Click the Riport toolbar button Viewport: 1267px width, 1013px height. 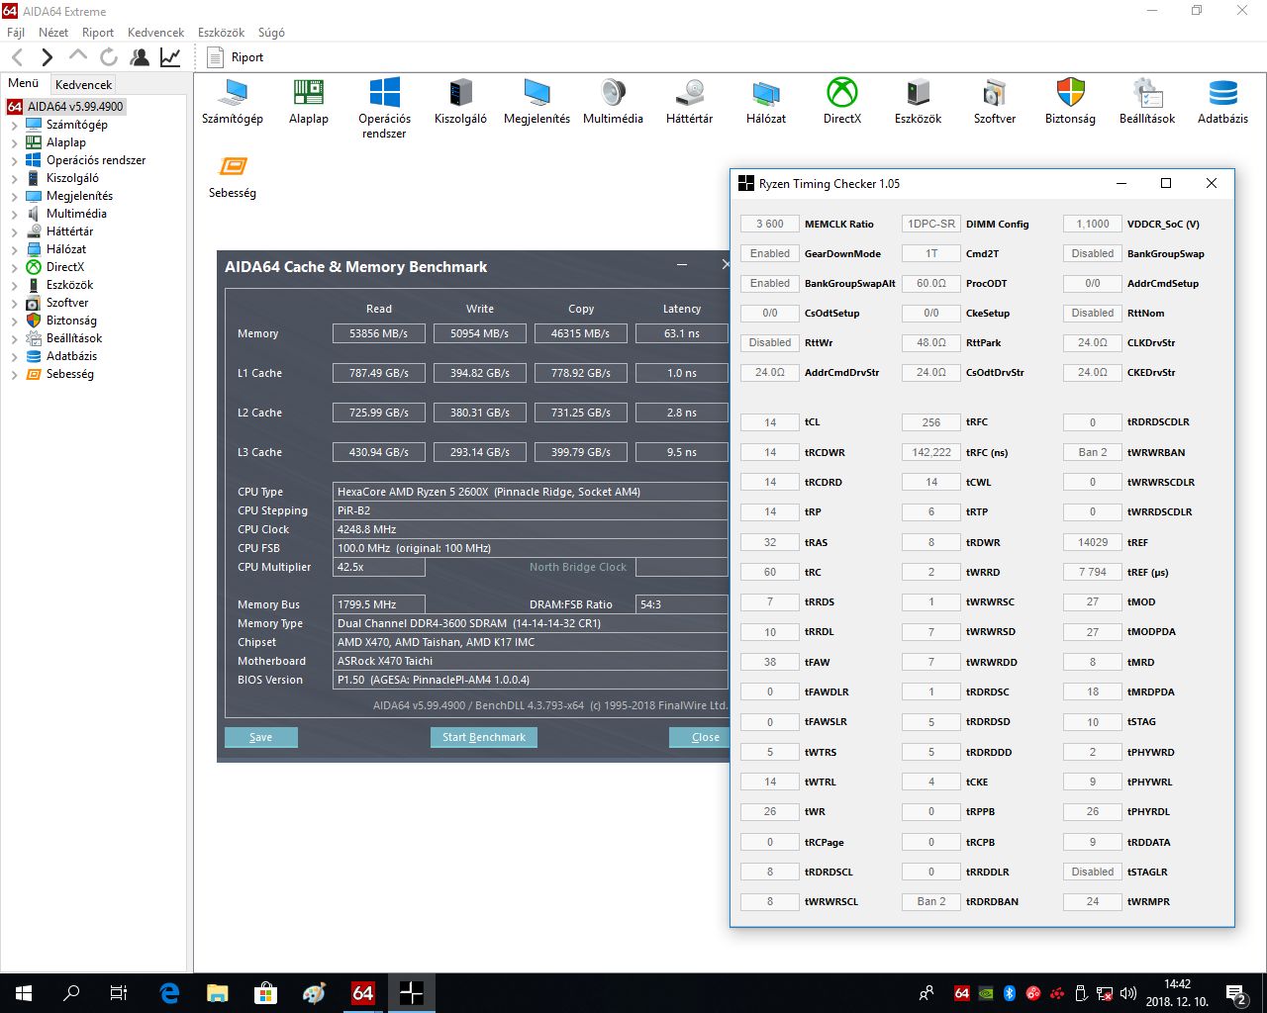(236, 57)
